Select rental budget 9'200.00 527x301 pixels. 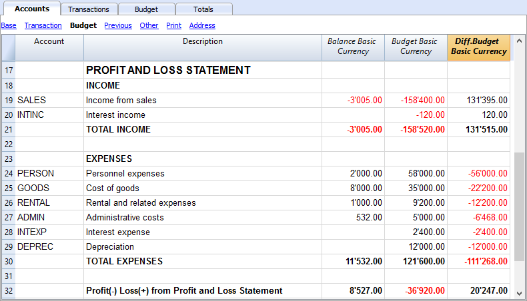[x=416, y=202]
